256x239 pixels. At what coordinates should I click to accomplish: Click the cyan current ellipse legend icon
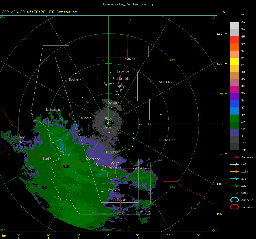(x=234, y=200)
